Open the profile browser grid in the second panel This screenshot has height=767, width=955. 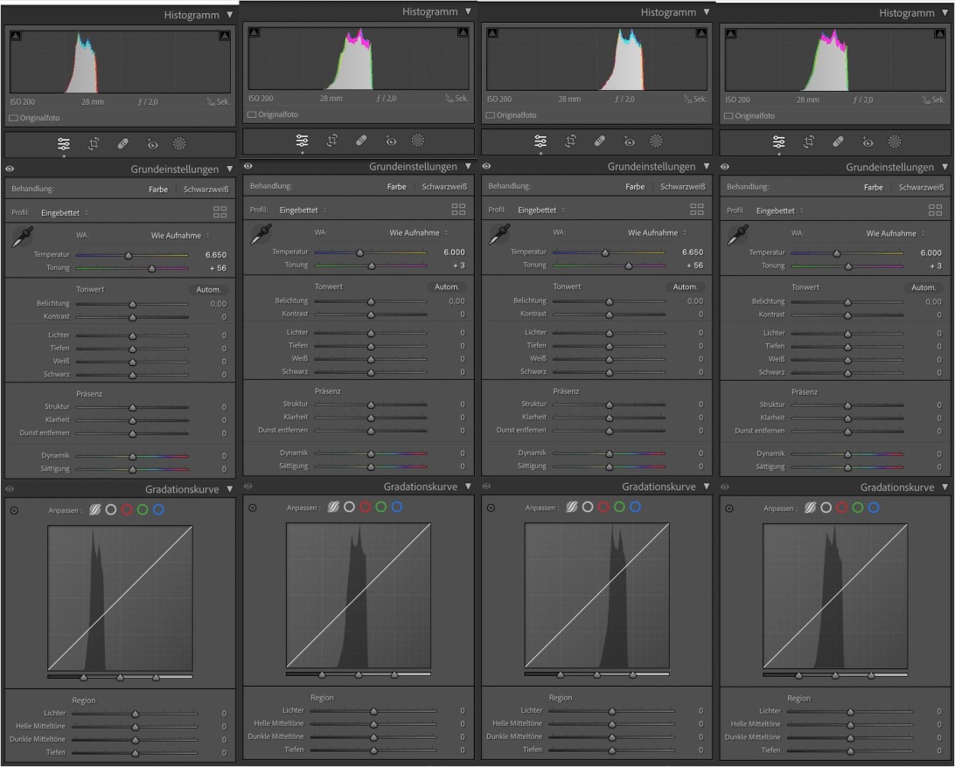click(x=458, y=210)
